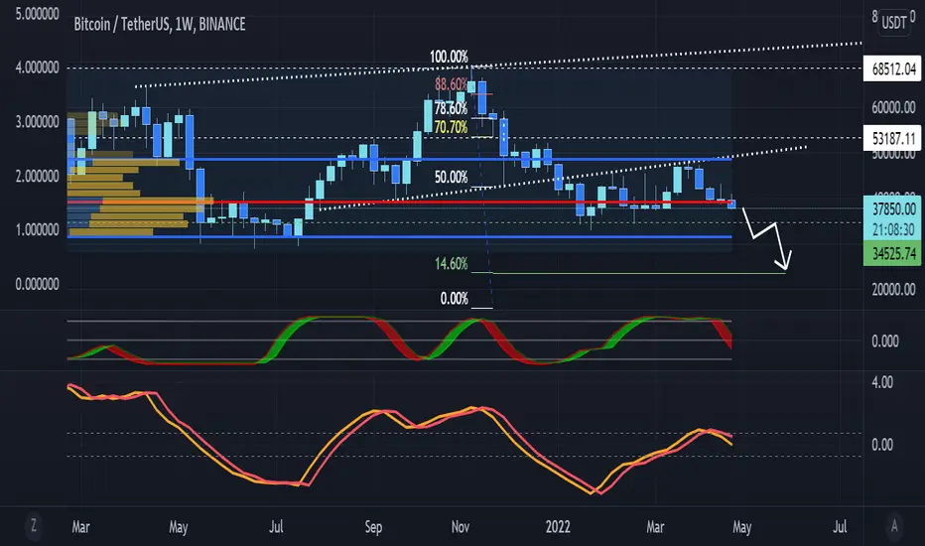Select the 78.60% Fibonacci level label
The height and width of the screenshot is (546, 925).
(451, 108)
